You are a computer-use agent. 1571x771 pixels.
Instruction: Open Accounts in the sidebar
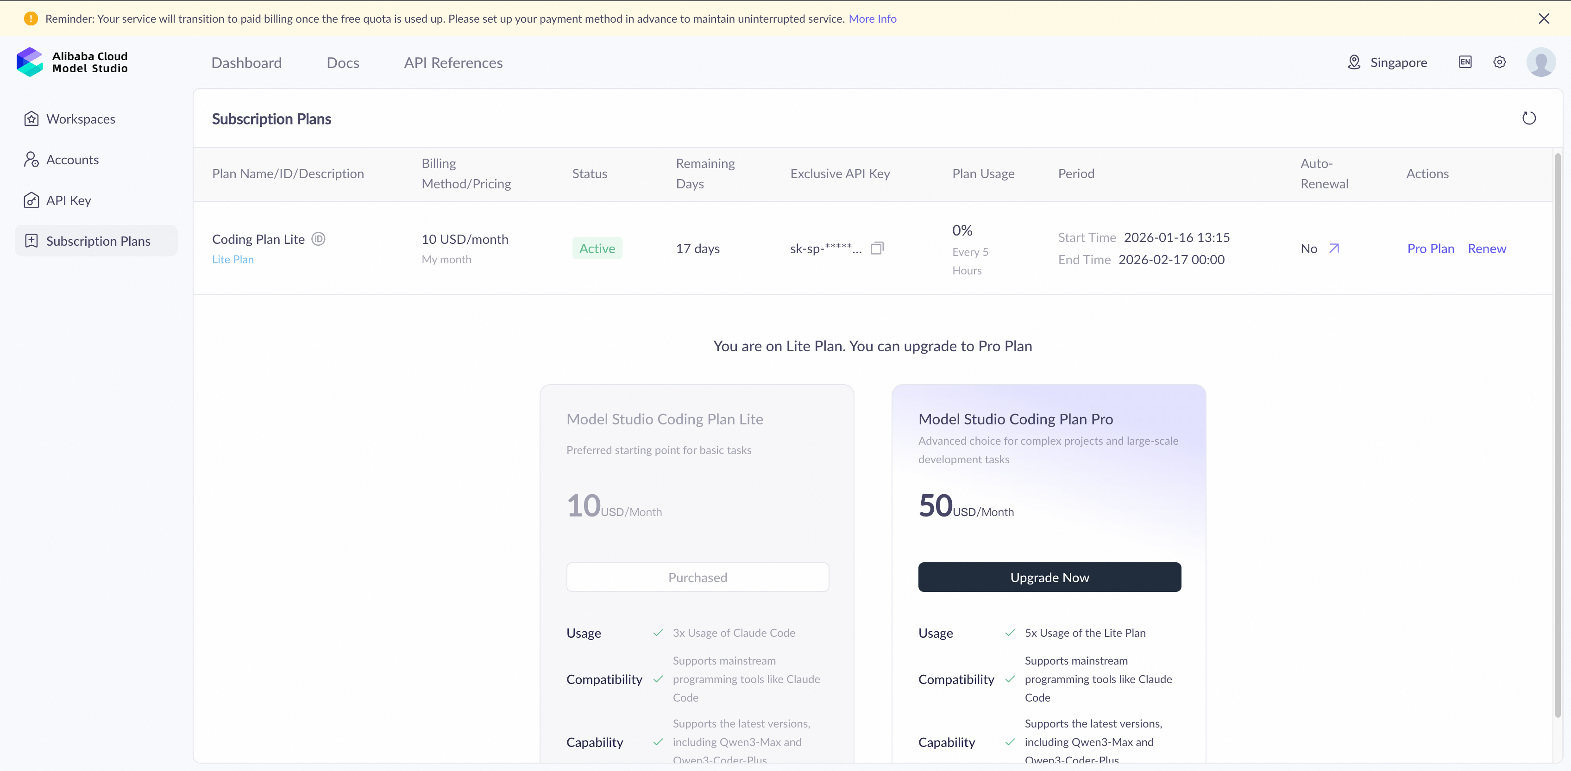[x=96, y=160]
